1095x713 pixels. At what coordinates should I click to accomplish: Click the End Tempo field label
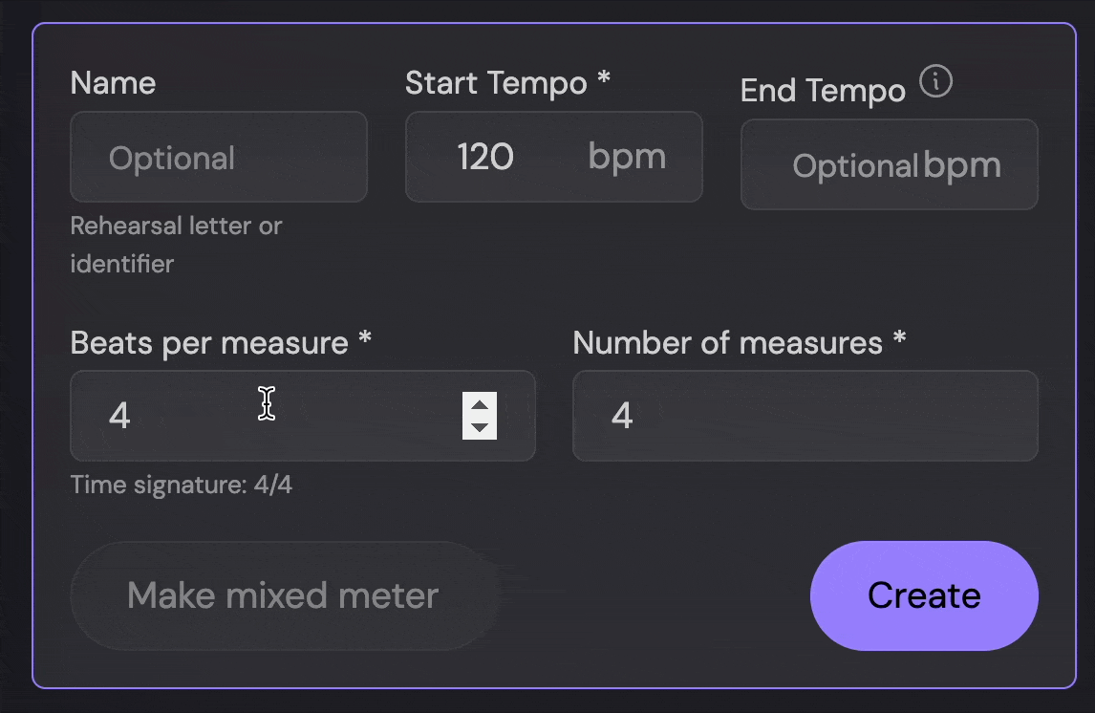pyautogui.click(x=822, y=90)
